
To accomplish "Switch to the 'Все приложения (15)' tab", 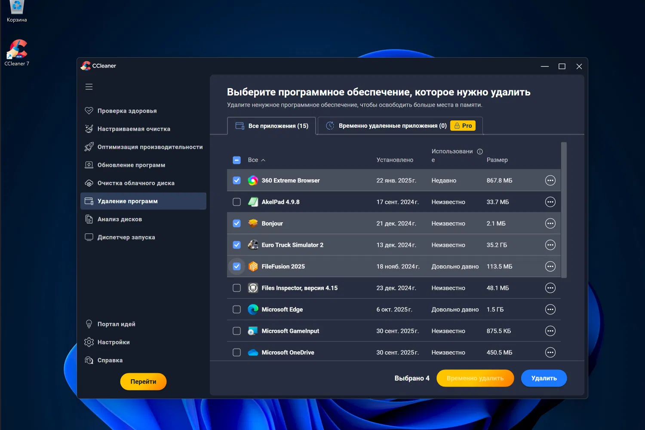I will (272, 126).
